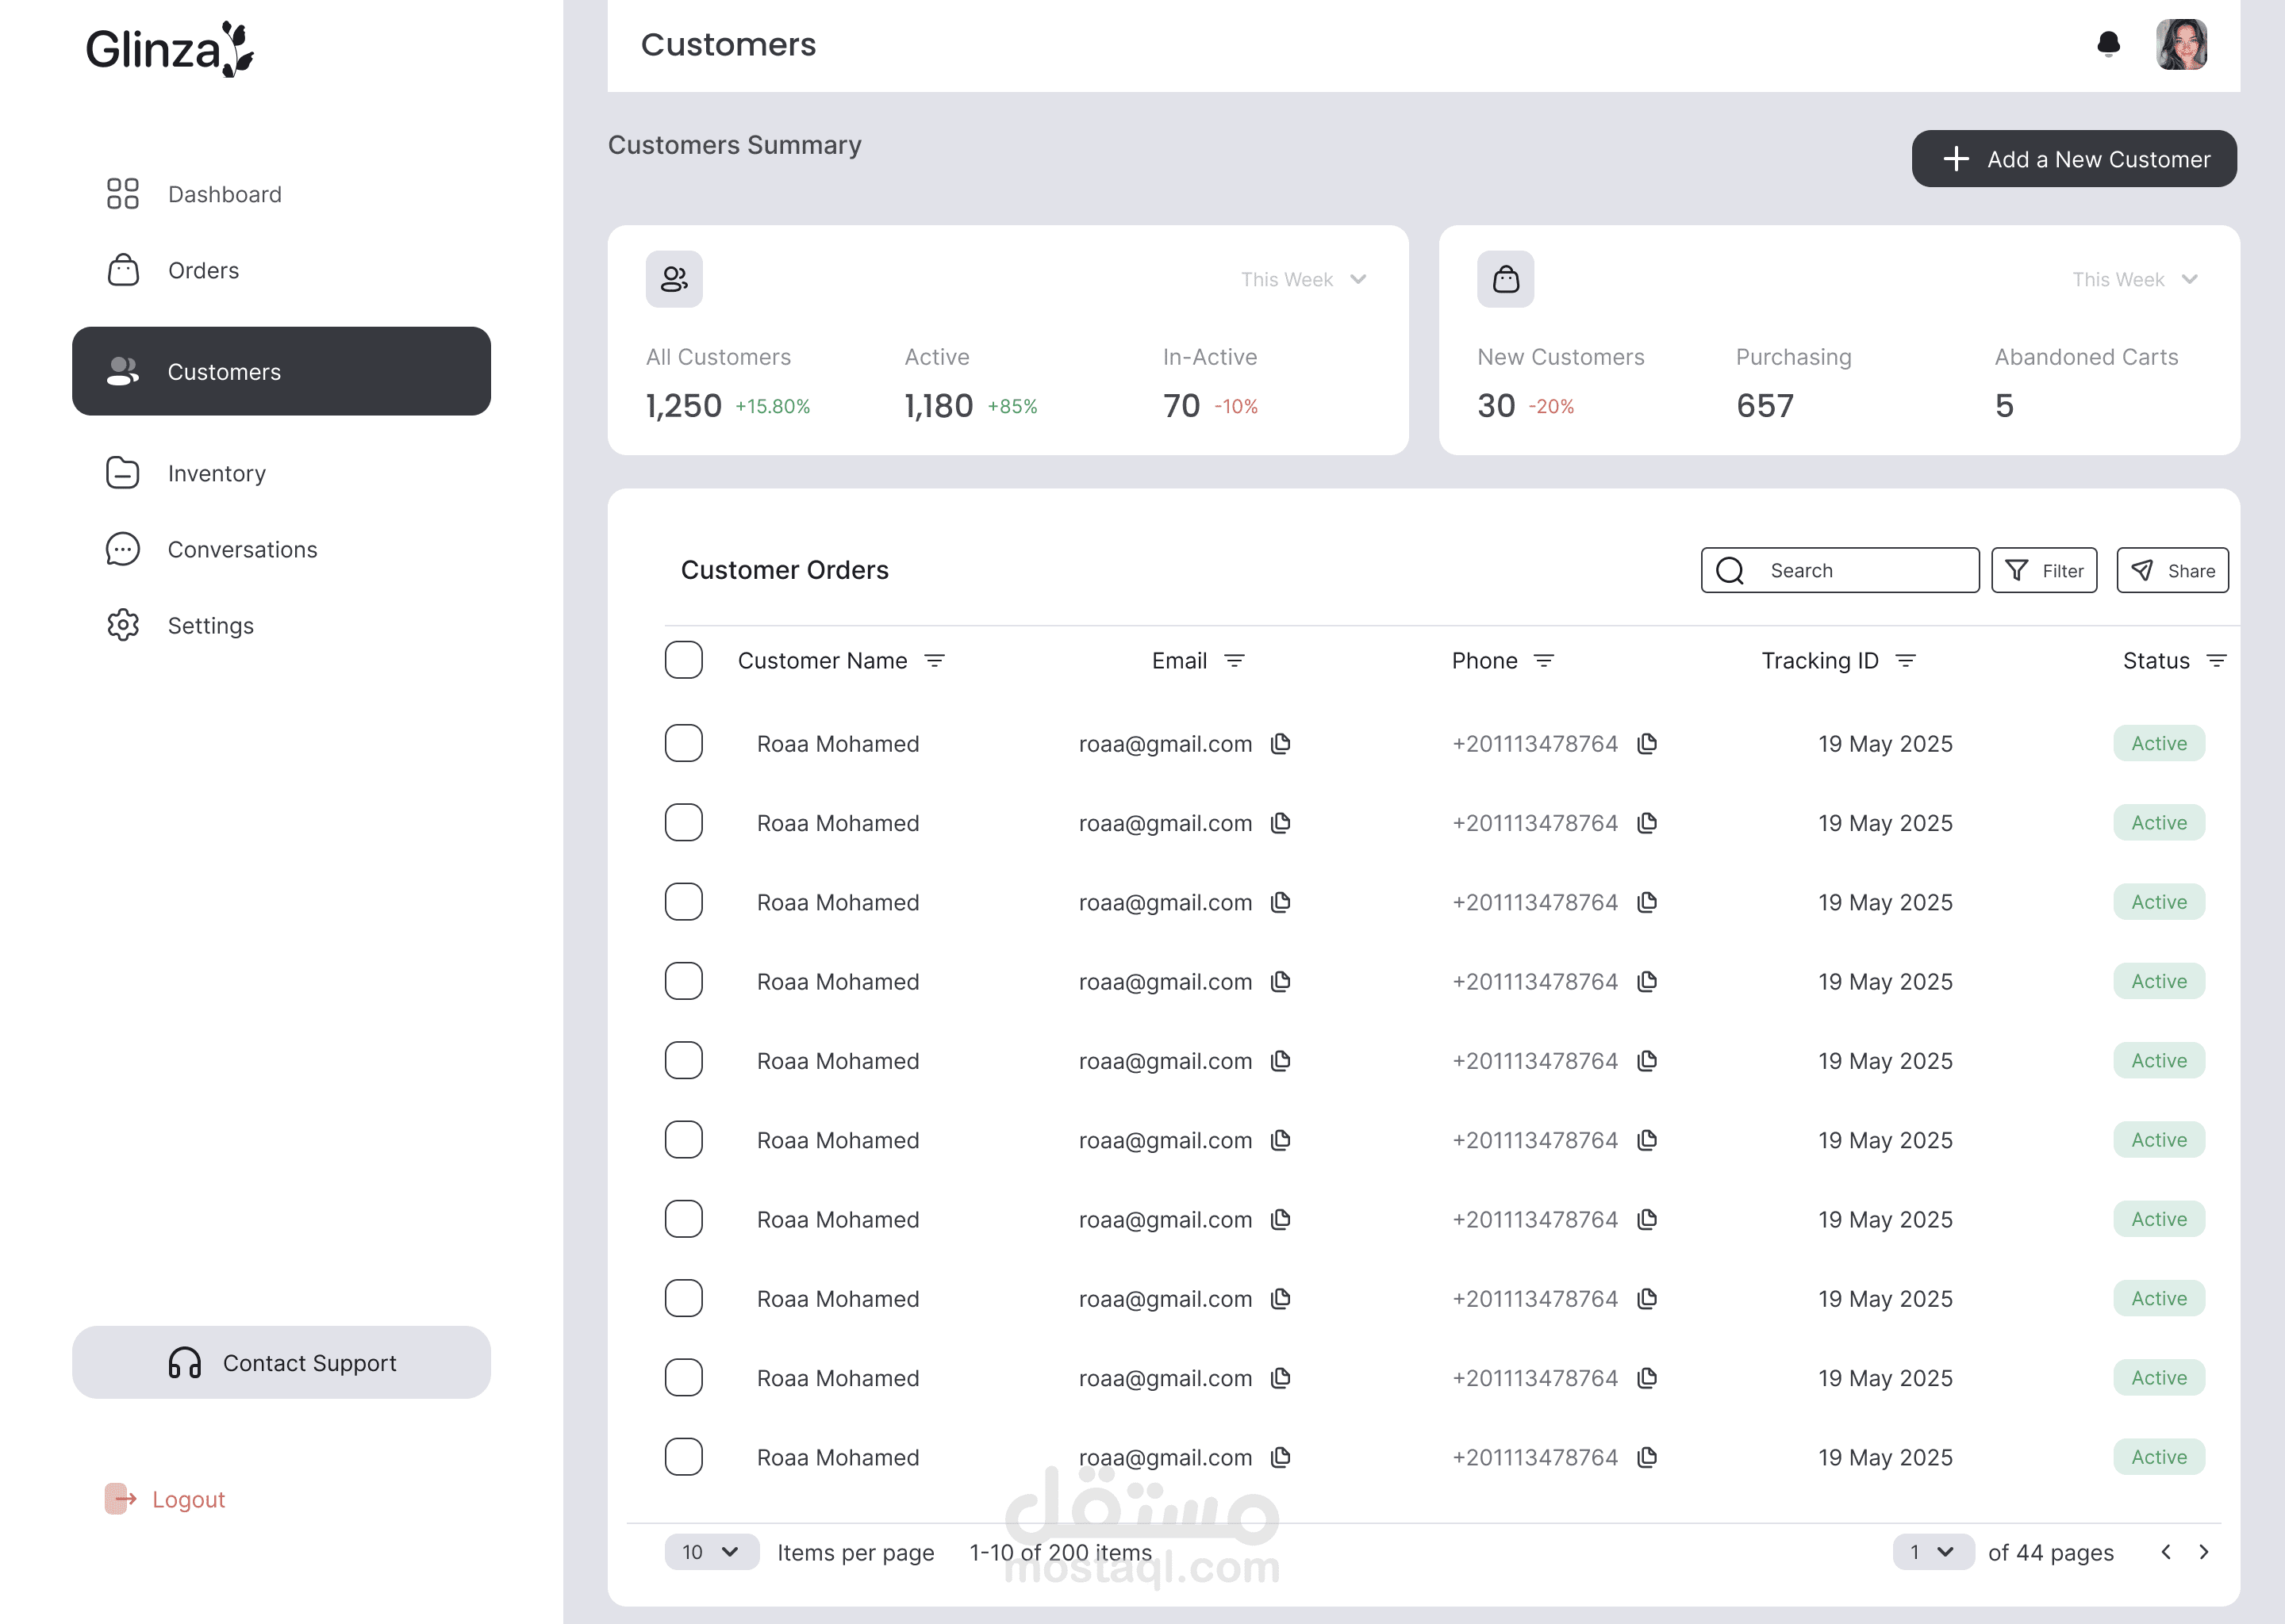Viewport: 2285px width, 1624px height.
Task: Open This Week dropdown in New Customers card
Action: [x=2135, y=279]
